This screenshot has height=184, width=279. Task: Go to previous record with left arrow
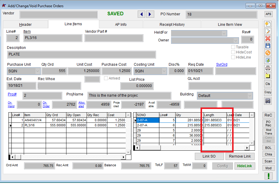tap(141, 14)
